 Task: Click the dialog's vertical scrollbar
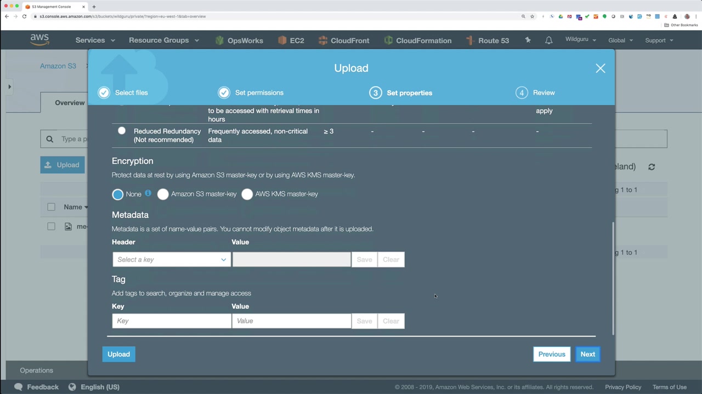[613, 278]
